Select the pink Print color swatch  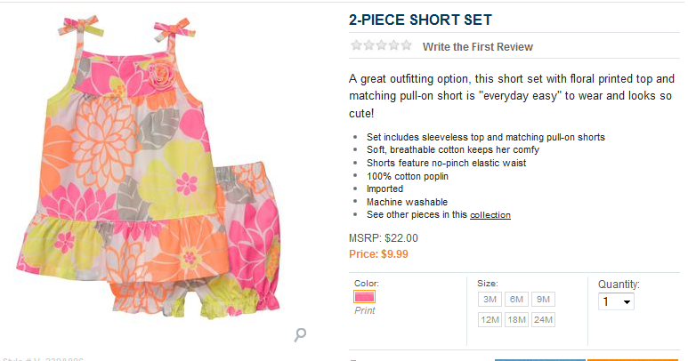click(365, 297)
